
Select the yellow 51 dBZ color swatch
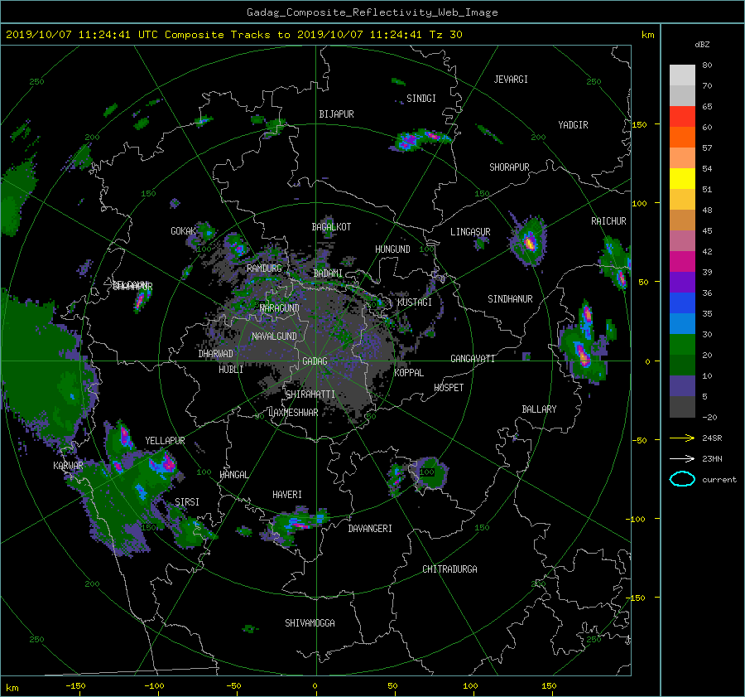[682, 179]
